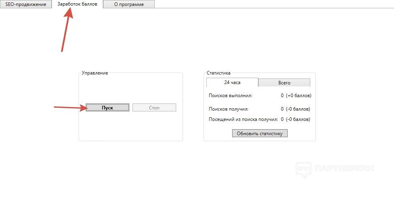Click the Обновить статистику button
The height and width of the screenshot is (199, 394).
pos(259,133)
